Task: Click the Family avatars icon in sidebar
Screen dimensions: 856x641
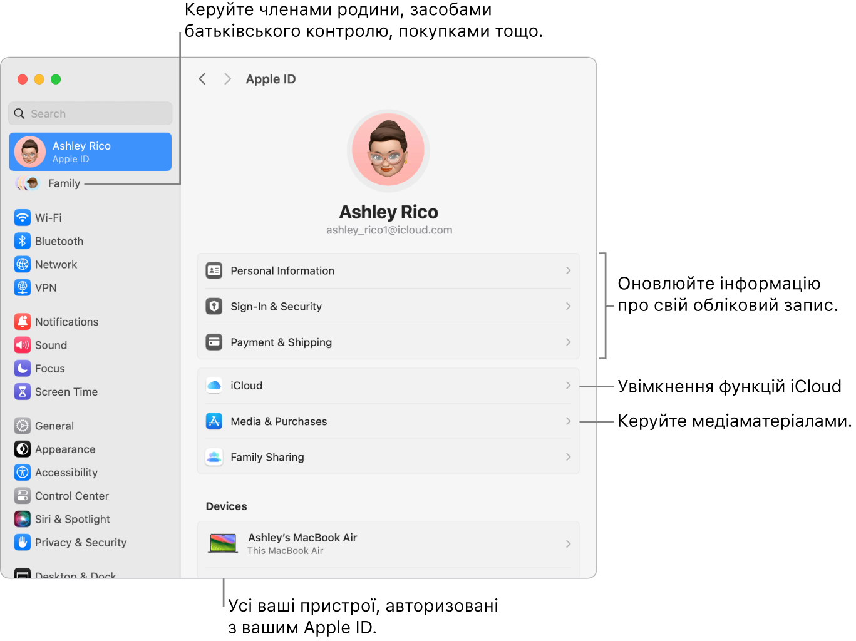Action: [28, 183]
